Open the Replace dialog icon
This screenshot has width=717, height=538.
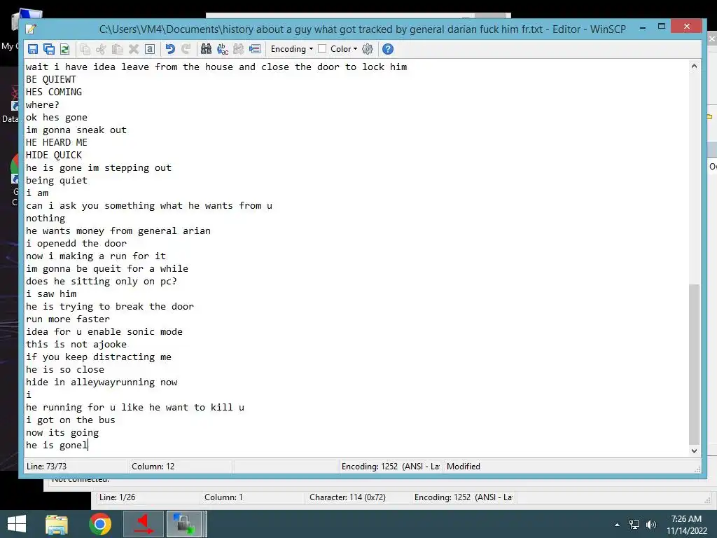pyautogui.click(x=223, y=49)
